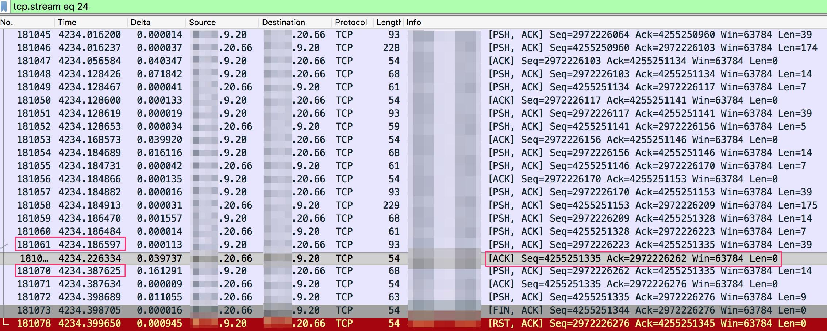Click delta value 0.039920

(x=159, y=140)
